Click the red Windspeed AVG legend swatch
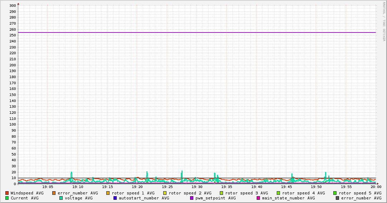Screen dimensions: 387x203 point(7,193)
